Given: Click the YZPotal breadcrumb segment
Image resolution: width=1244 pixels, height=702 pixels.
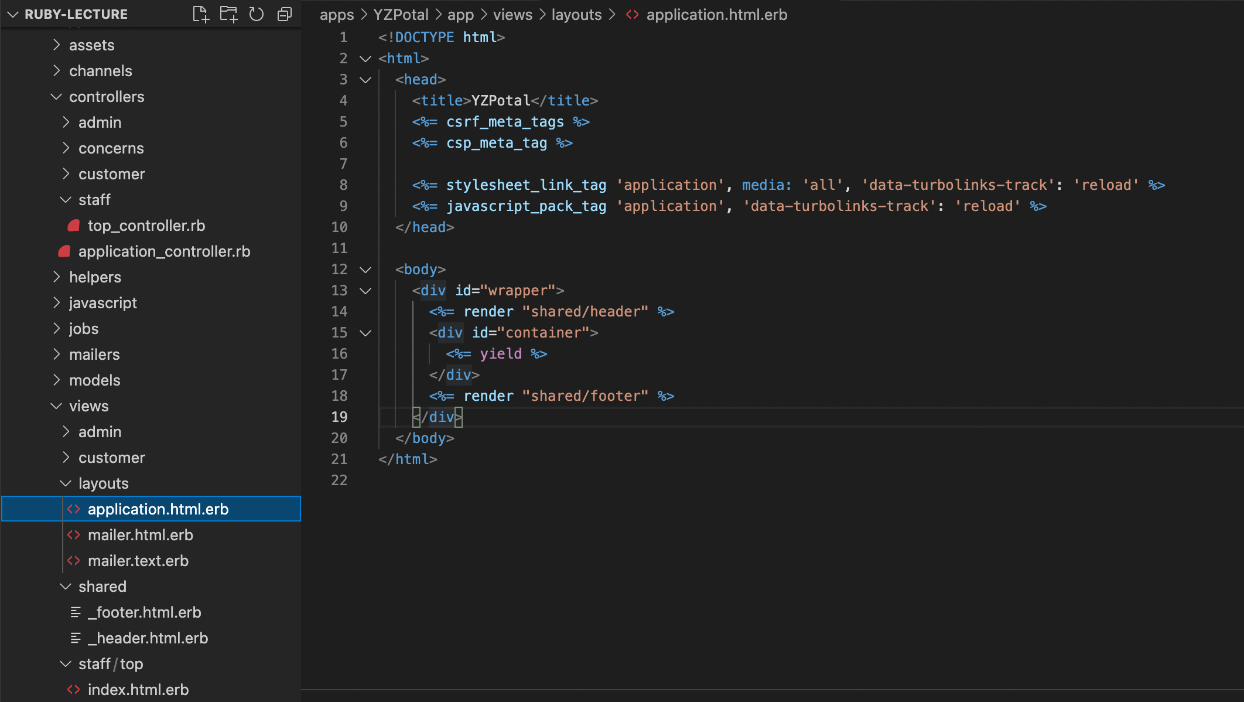Looking at the screenshot, I should click(x=401, y=15).
